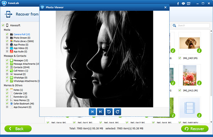Click the Recover green button

[x=195, y=129]
